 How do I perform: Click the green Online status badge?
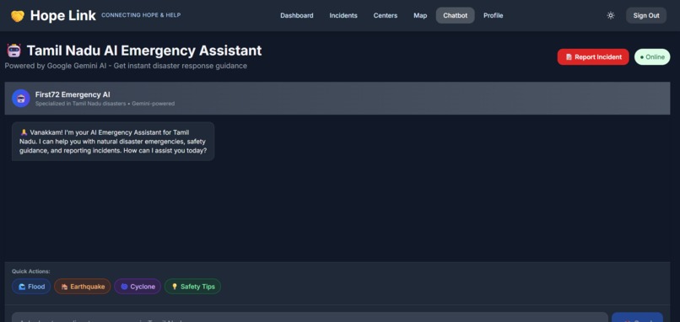pyautogui.click(x=652, y=56)
